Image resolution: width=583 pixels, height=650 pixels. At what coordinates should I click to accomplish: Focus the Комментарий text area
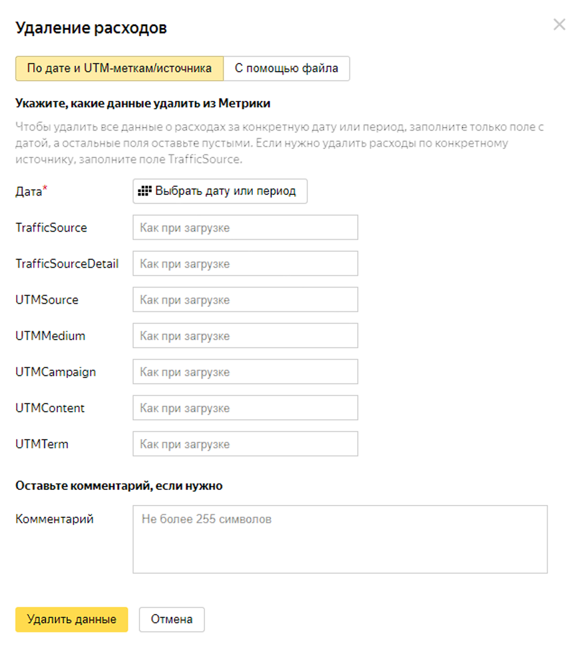(339, 539)
